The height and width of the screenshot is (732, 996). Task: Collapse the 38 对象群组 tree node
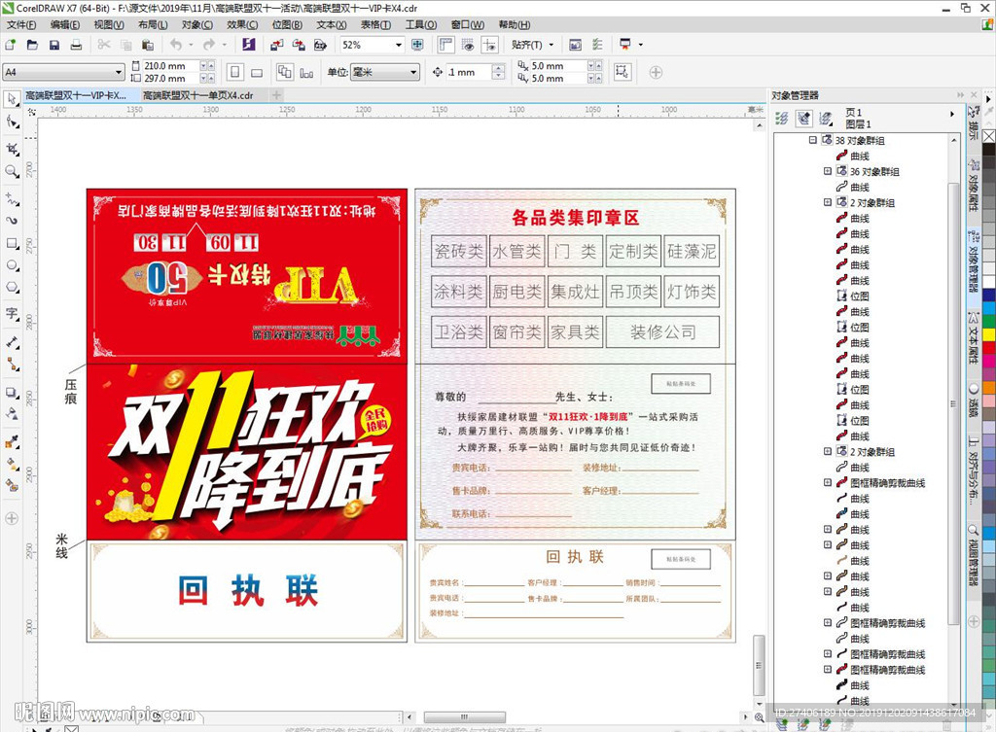[813, 141]
